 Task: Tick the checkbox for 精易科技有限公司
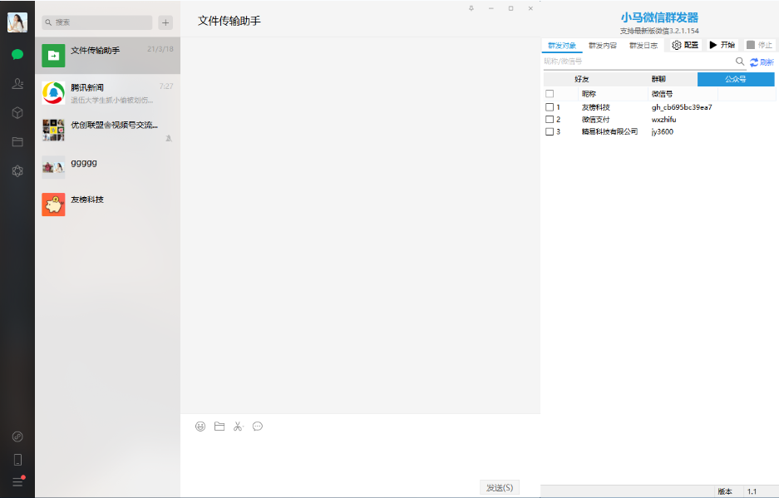(550, 131)
